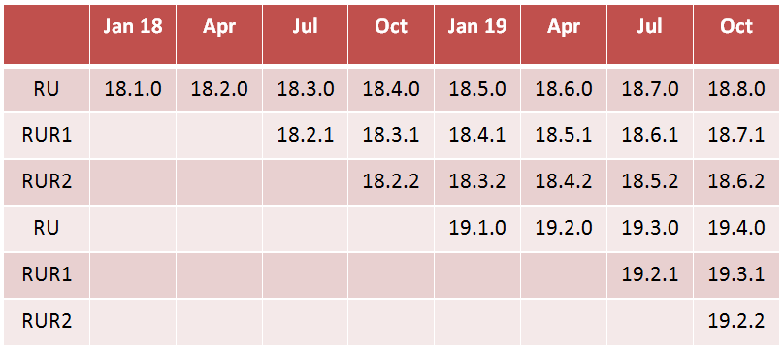
Task: Click the 18.3.0 cell under Jul
Action: pos(305,90)
